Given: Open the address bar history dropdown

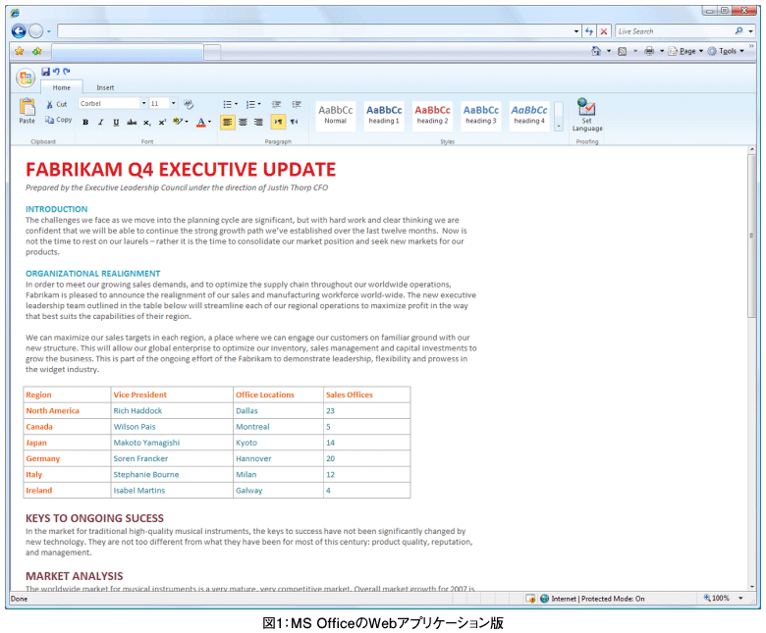Looking at the screenshot, I should pyautogui.click(x=576, y=31).
